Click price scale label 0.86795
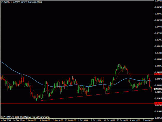The image size is (162, 122). tap(158, 40)
